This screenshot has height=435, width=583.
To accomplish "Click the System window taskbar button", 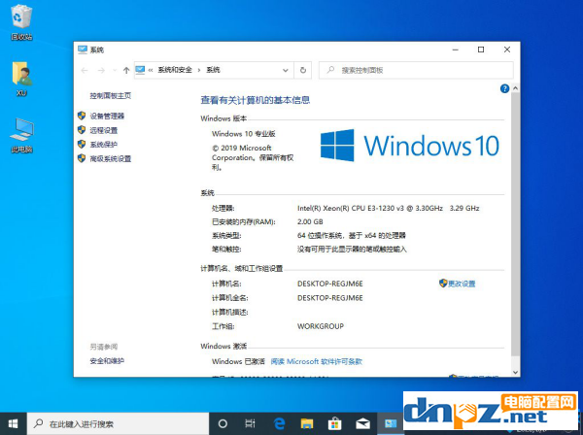I will point(391,423).
